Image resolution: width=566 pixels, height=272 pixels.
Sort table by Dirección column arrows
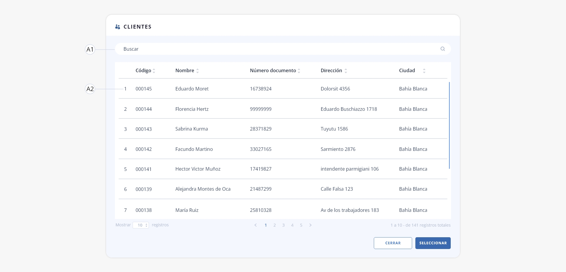(346, 71)
